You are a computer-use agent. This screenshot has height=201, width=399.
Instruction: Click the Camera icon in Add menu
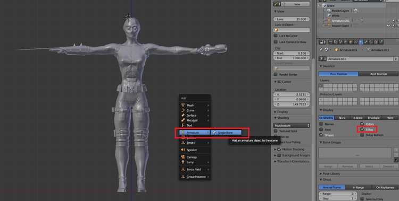(183, 157)
